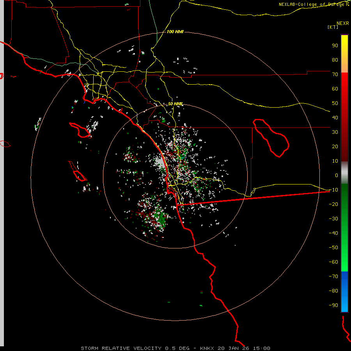
Task: Click the 70 value on the velocity scale
Action: (335, 74)
